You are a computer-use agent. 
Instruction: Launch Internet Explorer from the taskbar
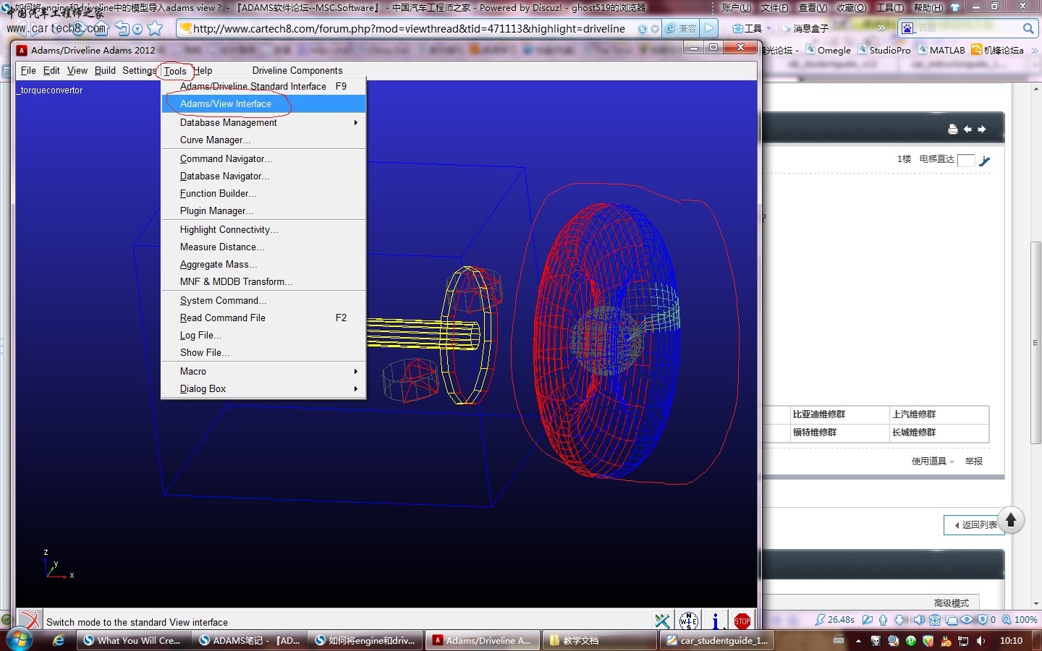[59, 640]
